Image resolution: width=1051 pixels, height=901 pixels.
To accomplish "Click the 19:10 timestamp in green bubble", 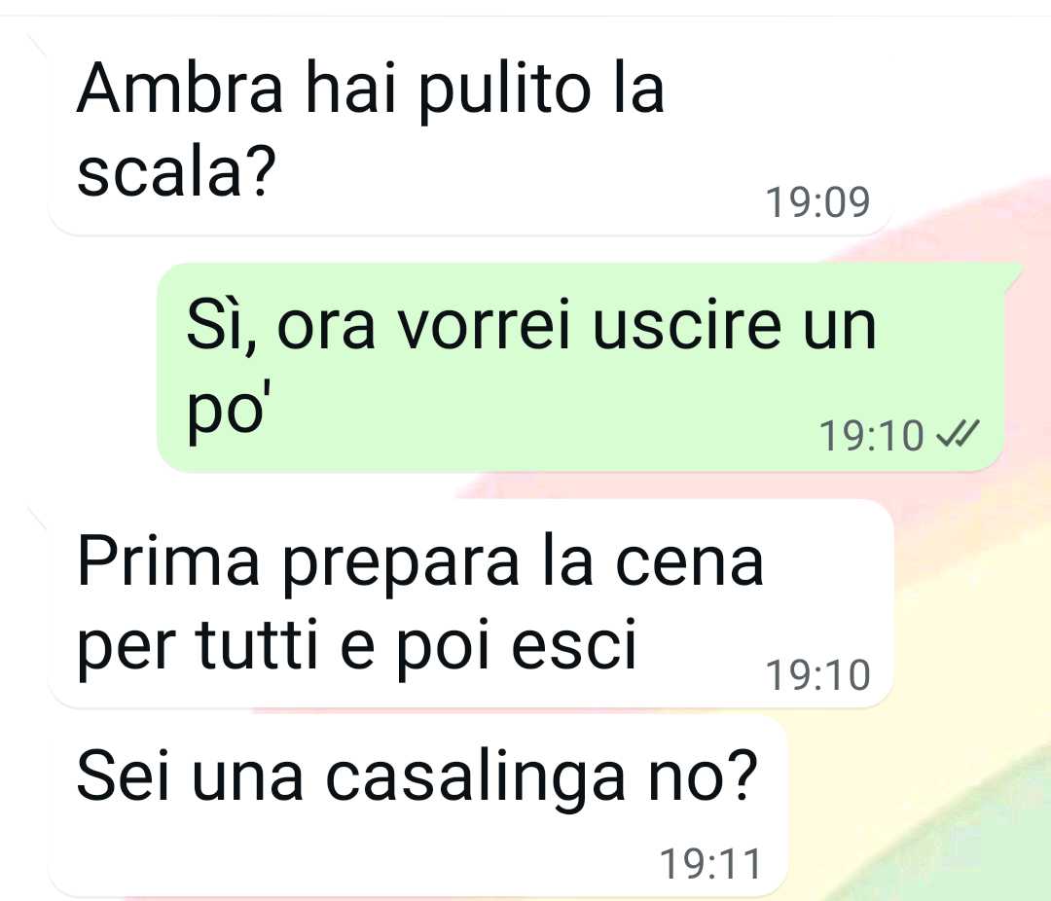I will pos(871,436).
